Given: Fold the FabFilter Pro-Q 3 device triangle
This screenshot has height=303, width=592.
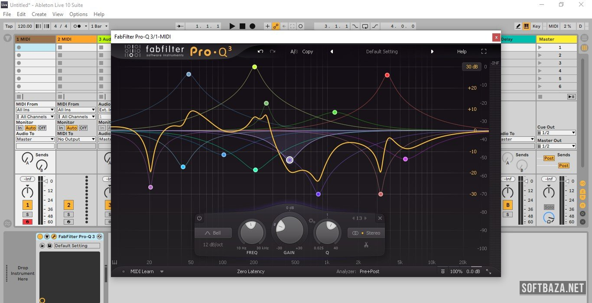Looking at the screenshot, I should [47, 237].
